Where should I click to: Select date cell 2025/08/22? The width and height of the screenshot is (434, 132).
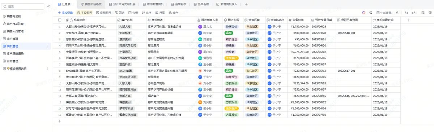click(x=323, y=102)
